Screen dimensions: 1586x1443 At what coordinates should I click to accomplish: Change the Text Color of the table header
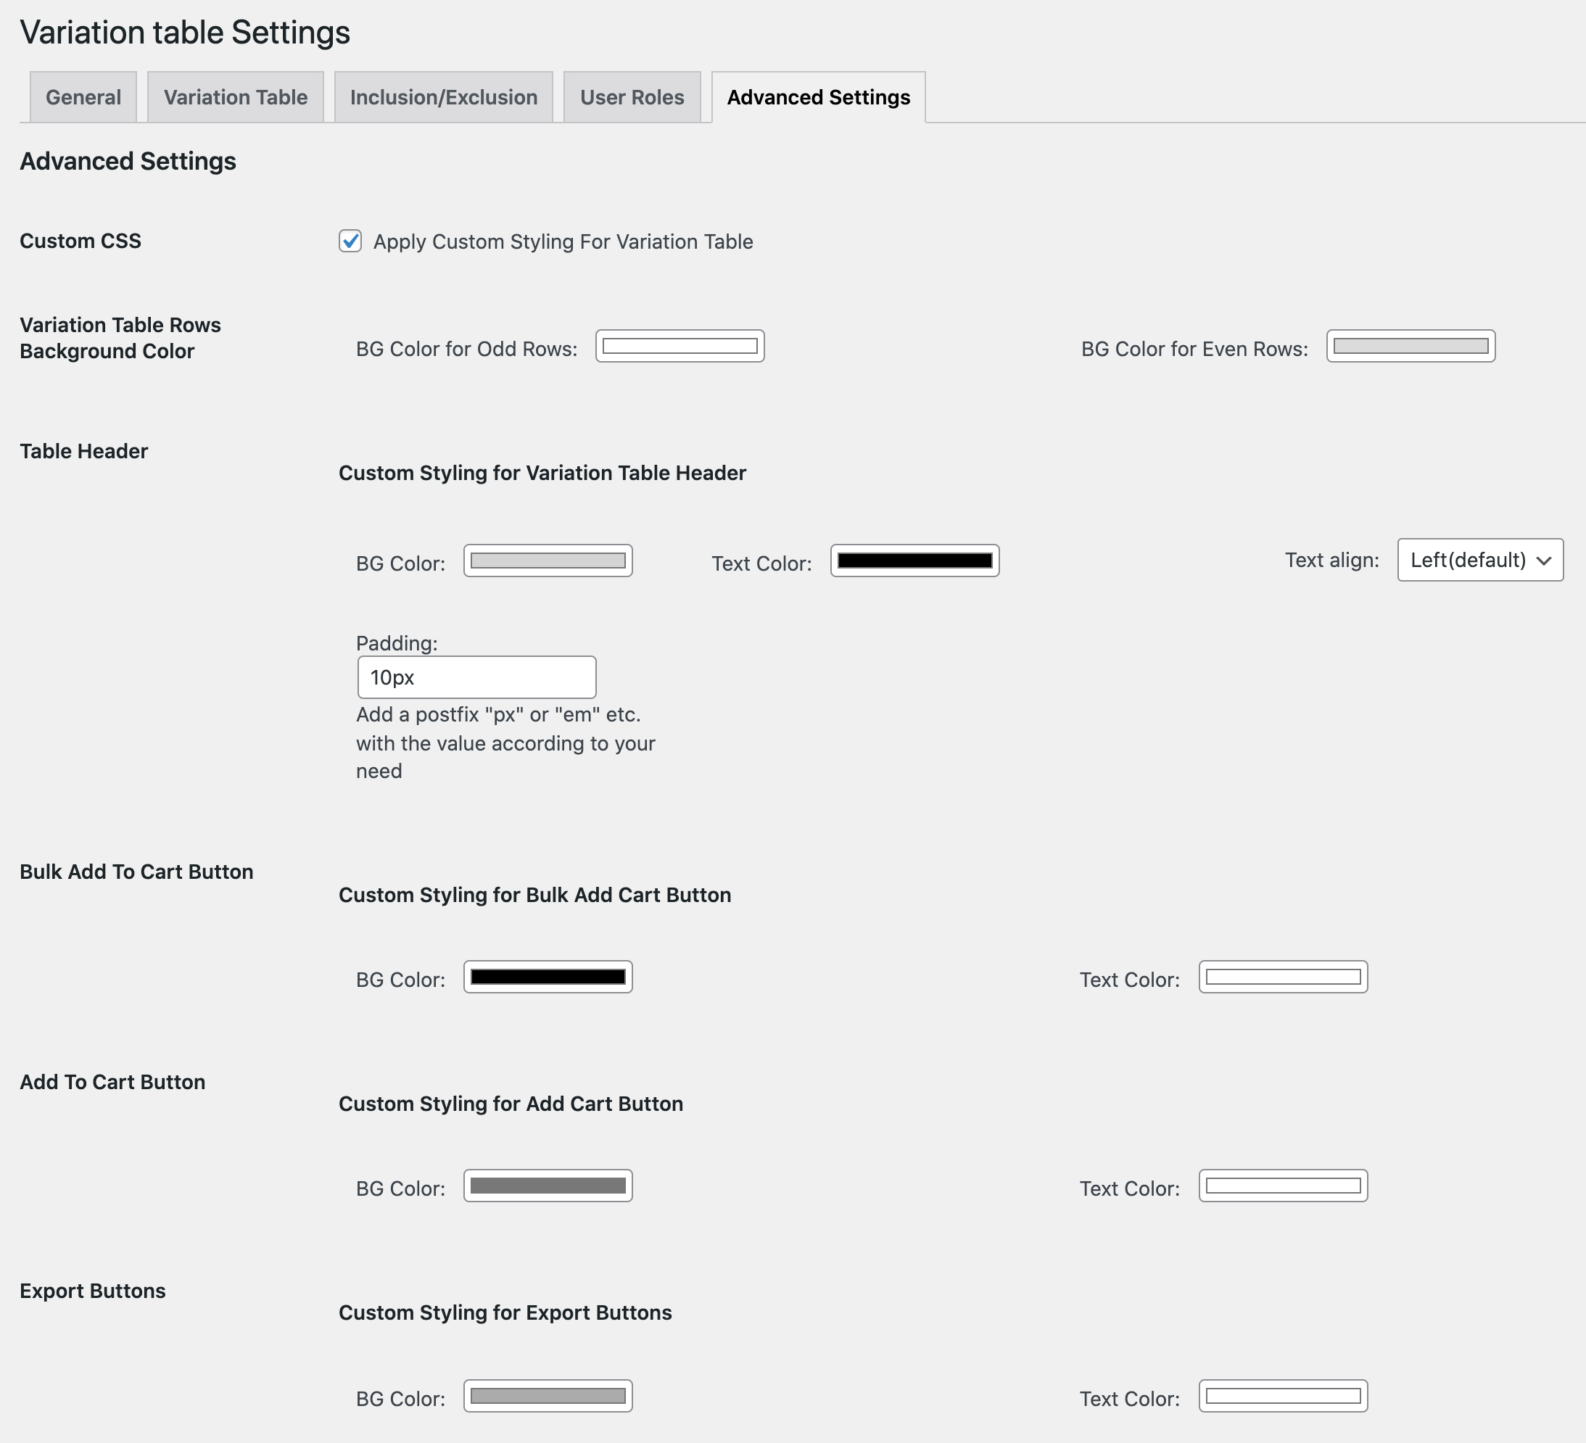[x=913, y=561]
